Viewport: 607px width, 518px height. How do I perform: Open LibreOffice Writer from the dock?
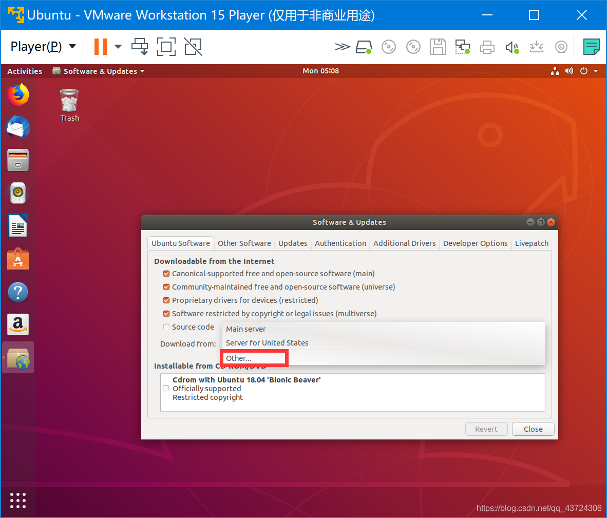coord(18,225)
